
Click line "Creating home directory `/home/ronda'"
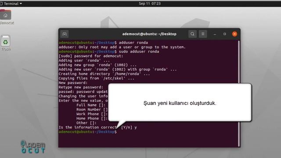104,74
